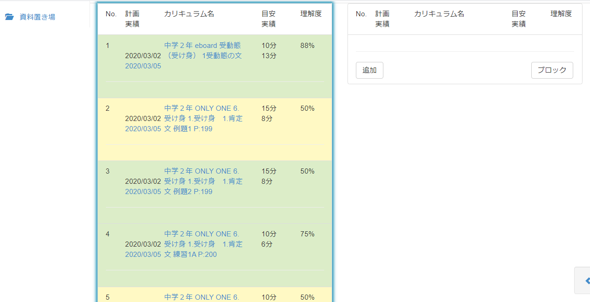Screen dimensions: 590x302
Task: Click the カリキュラム名 header in left table
Action: 189,14
